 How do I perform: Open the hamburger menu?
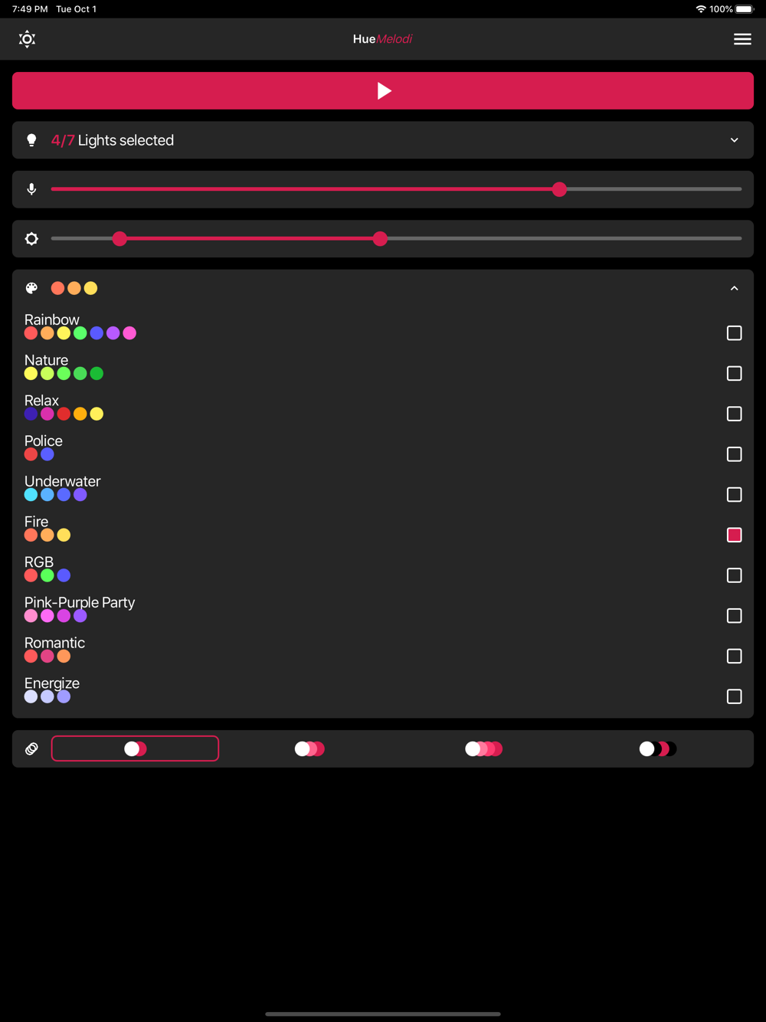742,39
